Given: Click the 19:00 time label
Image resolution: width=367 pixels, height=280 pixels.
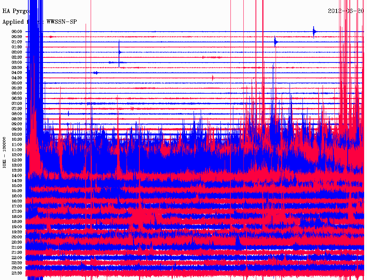Looking at the screenshot, I should pyautogui.click(x=17, y=227).
